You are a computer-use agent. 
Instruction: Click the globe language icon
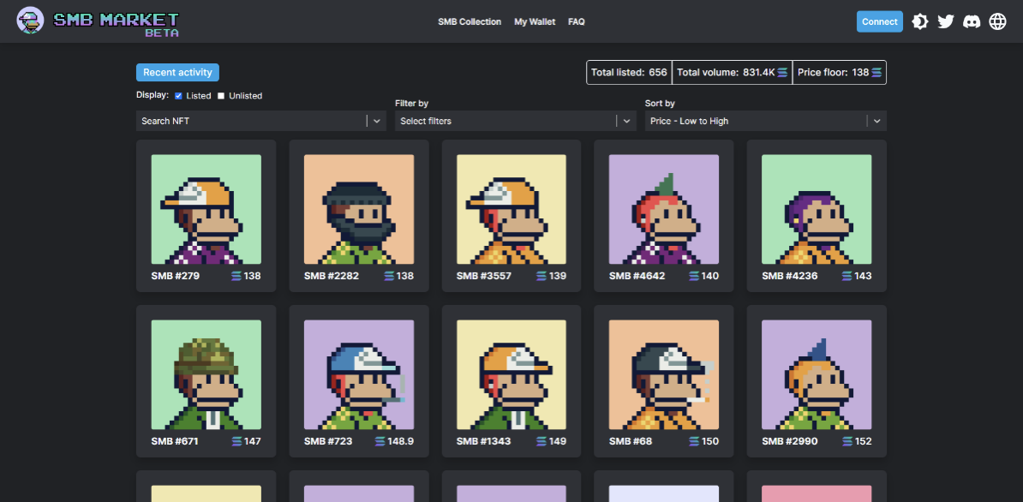[997, 21]
